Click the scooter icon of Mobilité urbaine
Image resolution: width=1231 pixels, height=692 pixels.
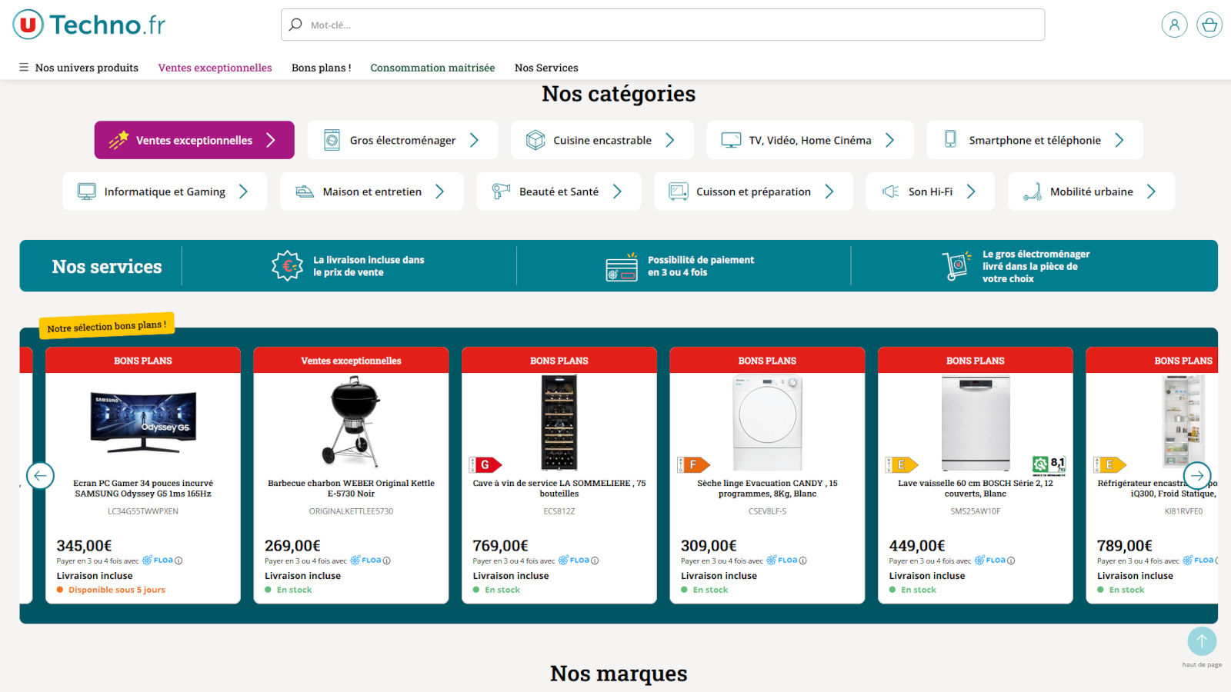[1033, 191]
